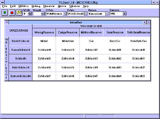Maximize the AuswBus matrix window

[148, 22]
